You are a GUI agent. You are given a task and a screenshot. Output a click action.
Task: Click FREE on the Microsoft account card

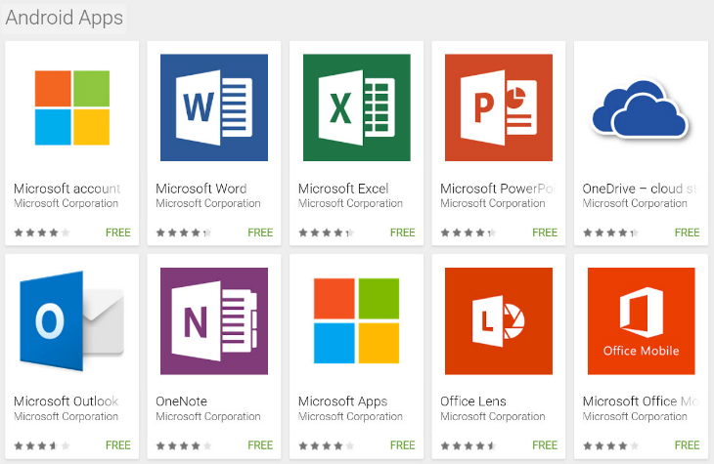pos(118,232)
